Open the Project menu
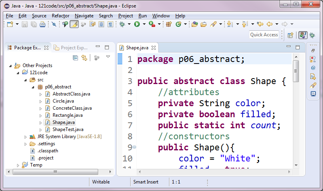Image resolution: width=323 pixels, height=191 pixels. coord(125,16)
